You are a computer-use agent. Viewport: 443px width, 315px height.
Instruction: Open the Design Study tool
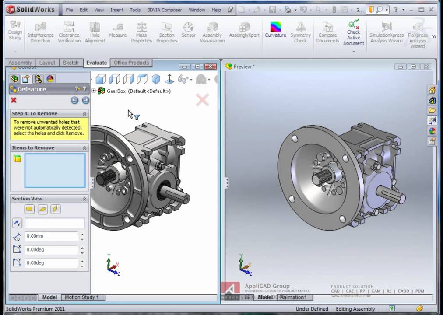tap(15, 31)
